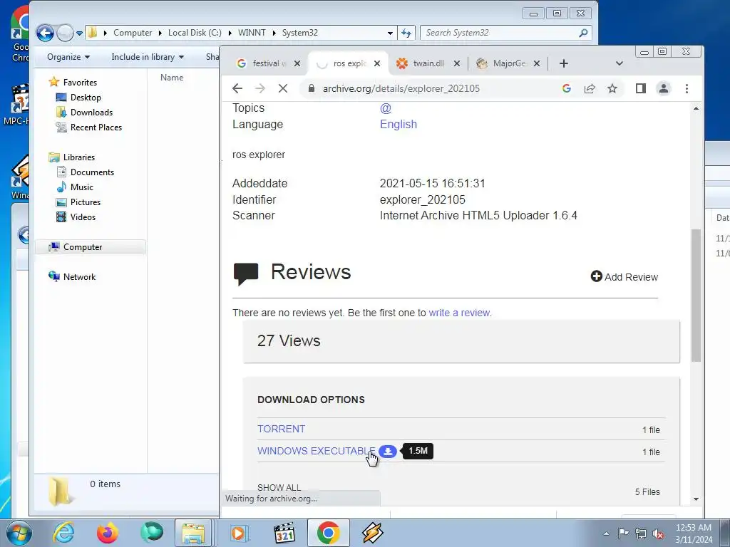
Task: Open the Windows Start menu
Action: tap(19, 533)
